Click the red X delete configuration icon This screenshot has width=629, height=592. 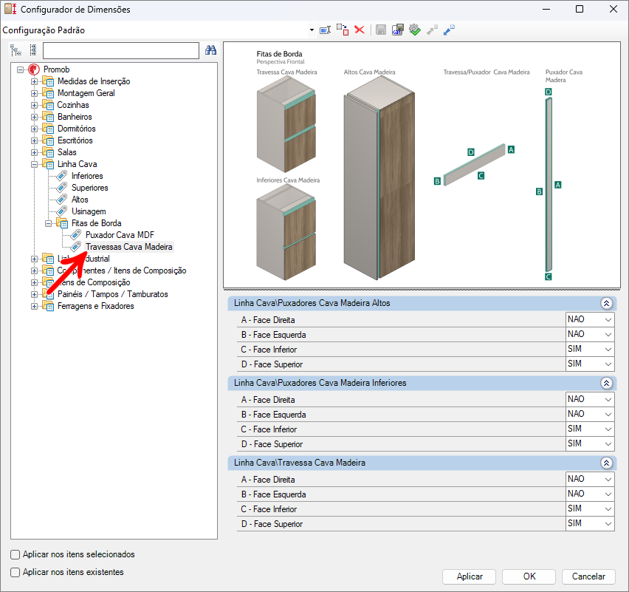360,30
